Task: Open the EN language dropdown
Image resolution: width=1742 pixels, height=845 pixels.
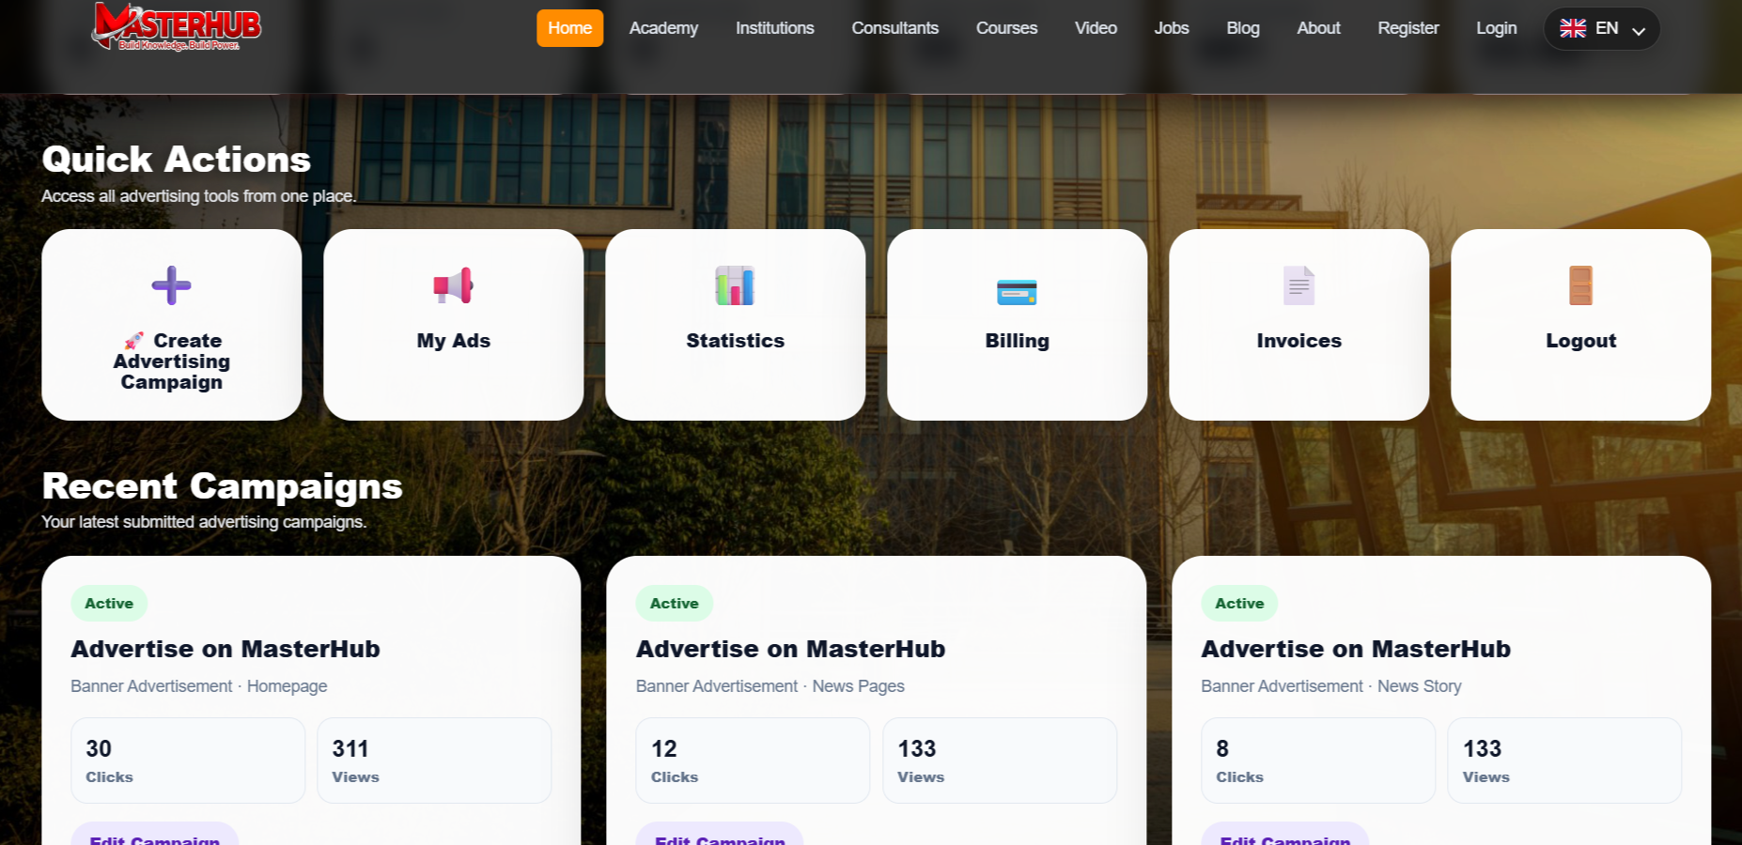Action: click(x=1602, y=28)
